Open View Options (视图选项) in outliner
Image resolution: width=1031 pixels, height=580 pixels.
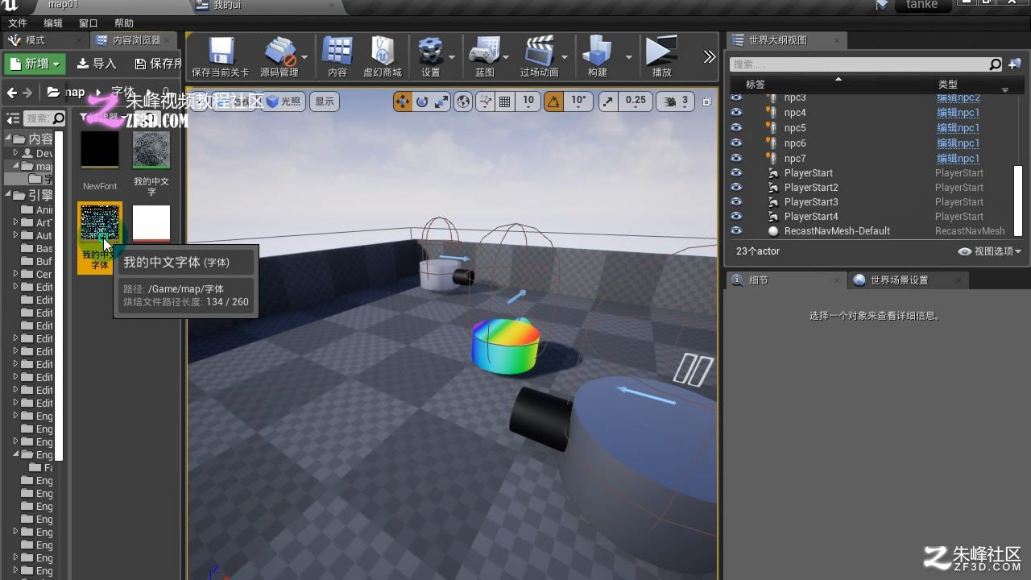click(x=989, y=251)
